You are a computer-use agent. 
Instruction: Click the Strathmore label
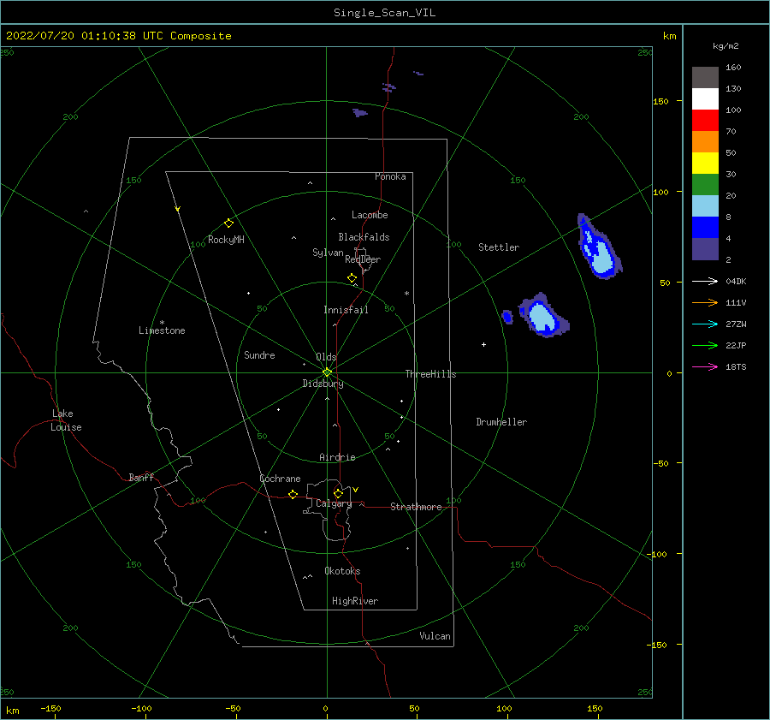416,507
